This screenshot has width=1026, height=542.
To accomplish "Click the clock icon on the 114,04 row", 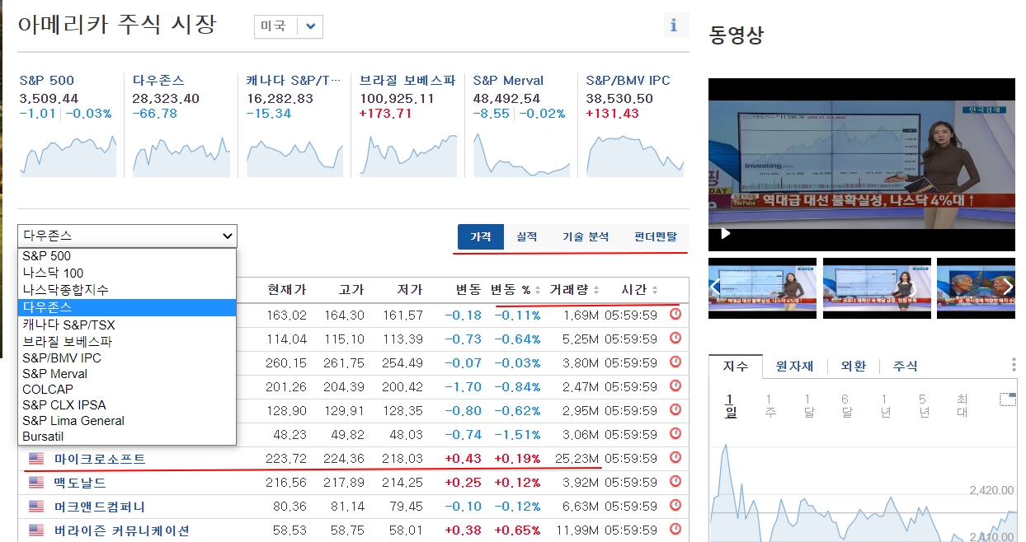I will [675, 338].
